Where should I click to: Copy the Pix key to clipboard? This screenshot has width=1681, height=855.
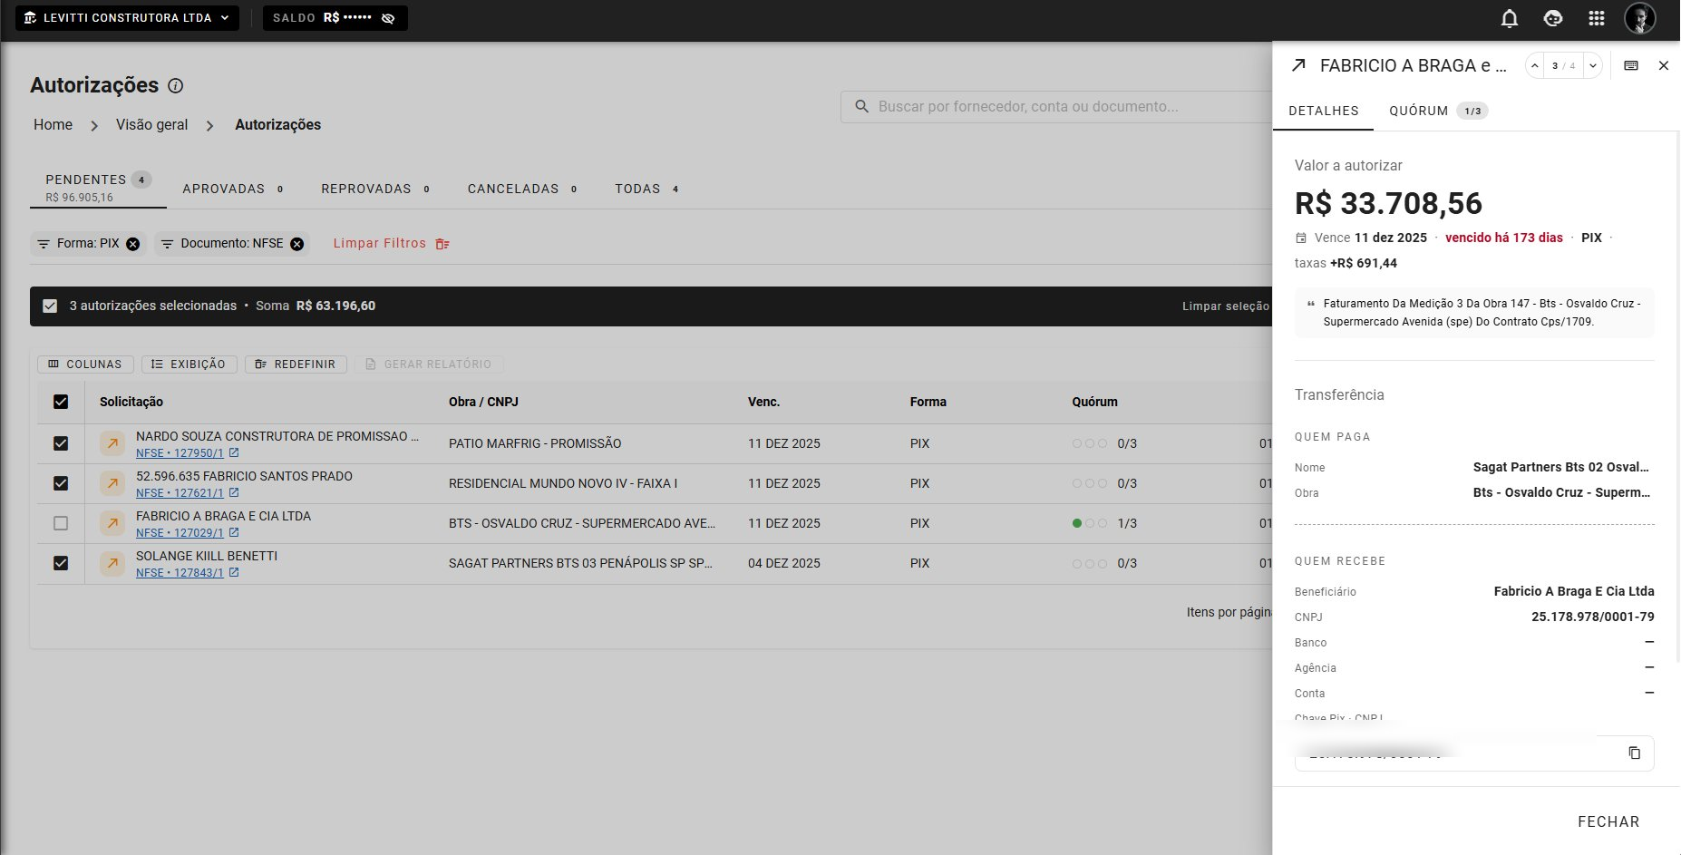pyautogui.click(x=1635, y=753)
